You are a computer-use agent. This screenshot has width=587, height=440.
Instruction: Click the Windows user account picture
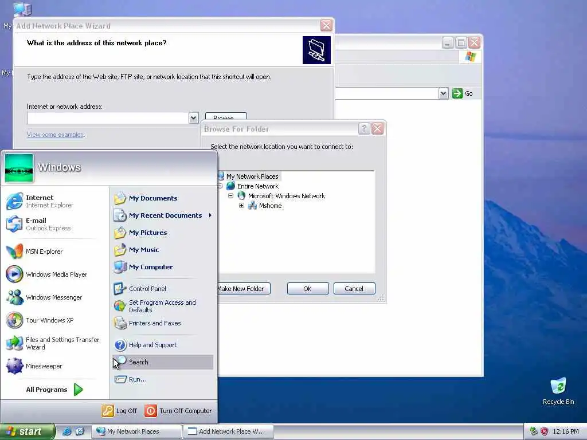(19, 168)
